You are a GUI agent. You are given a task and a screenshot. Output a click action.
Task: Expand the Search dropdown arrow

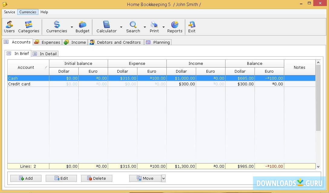pyautogui.click(x=145, y=27)
